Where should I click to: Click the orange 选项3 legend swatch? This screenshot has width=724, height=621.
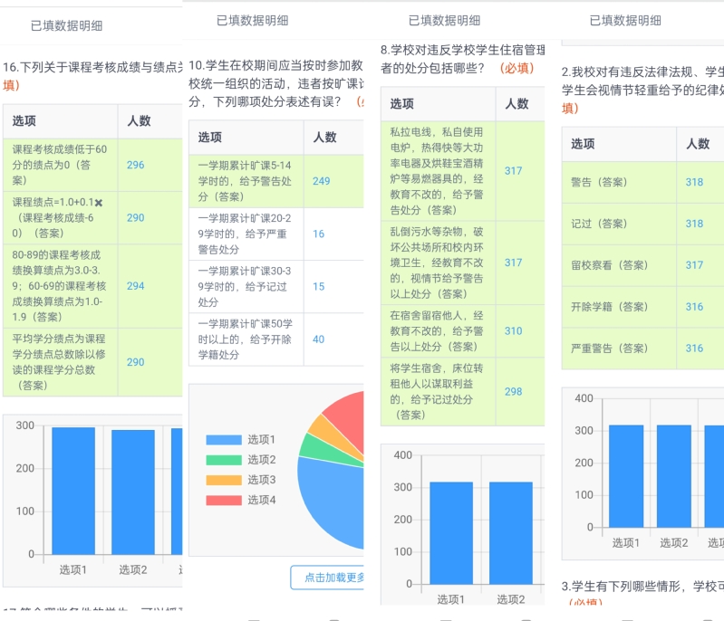pyautogui.click(x=223, y=480)
